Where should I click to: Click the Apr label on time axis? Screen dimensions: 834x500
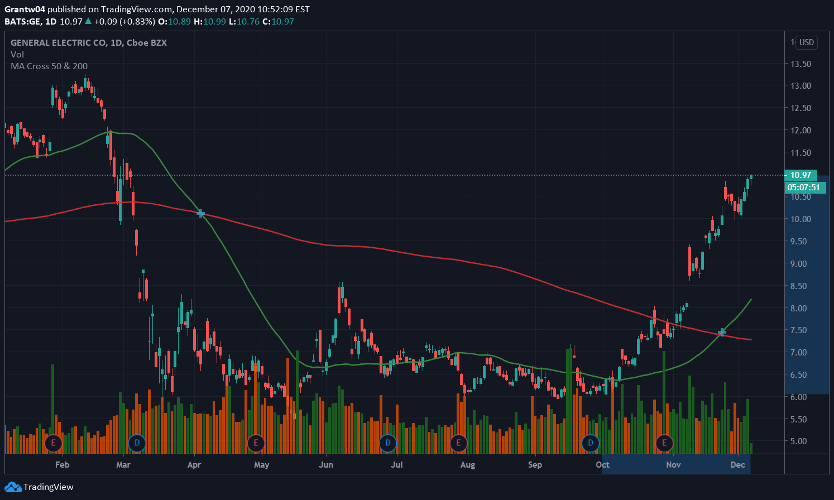click(194, 465)
